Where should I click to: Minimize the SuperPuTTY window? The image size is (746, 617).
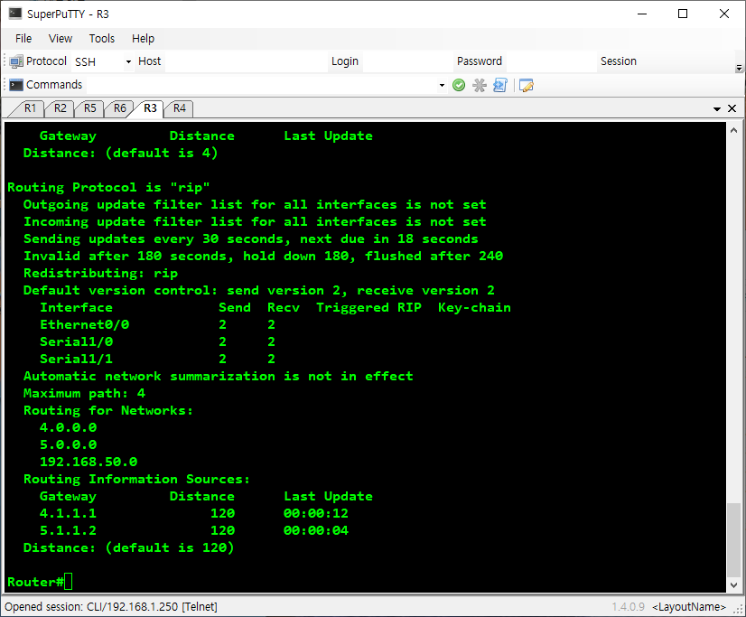click(642, 14)
